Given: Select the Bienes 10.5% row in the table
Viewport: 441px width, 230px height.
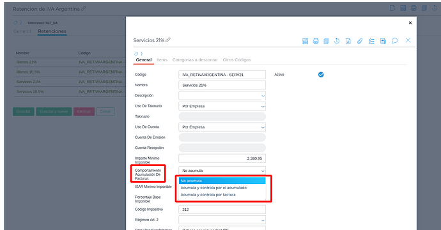Looking at the screenshot, I should [70, 72].
